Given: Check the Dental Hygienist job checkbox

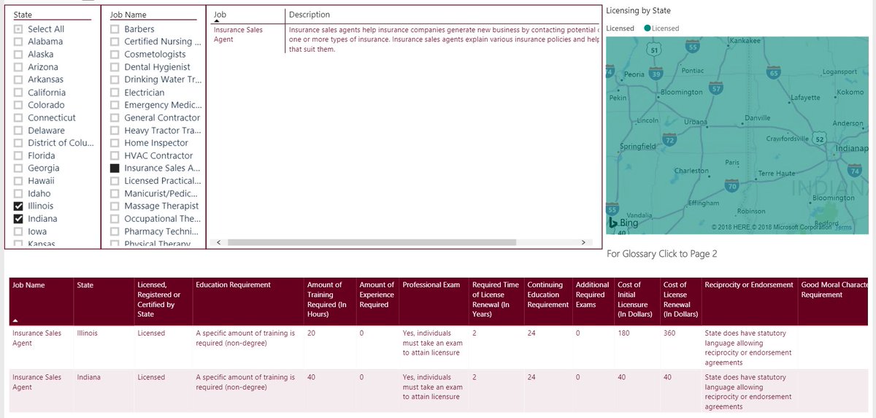Looking at the screenshot, I should coord(115,67).
